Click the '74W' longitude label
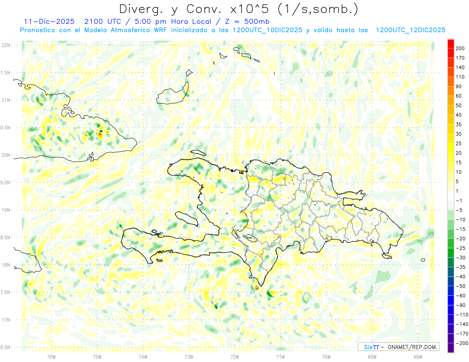This screenshot has height=362, width=469. click(x=143, y=357)
